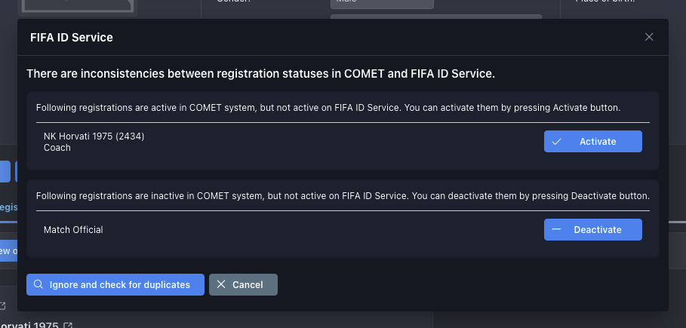Deactivate the Match Official registration

point(592,230)
